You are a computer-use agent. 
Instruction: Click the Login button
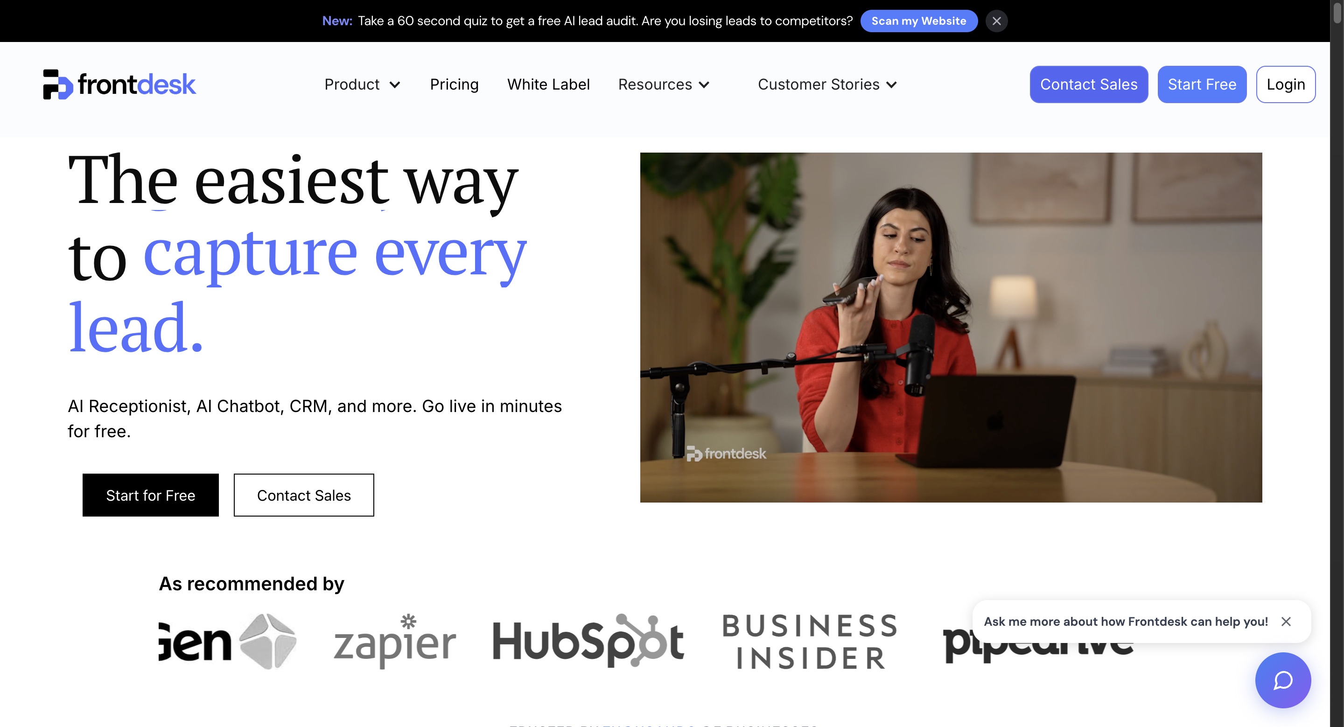[x=1286, y=84]
